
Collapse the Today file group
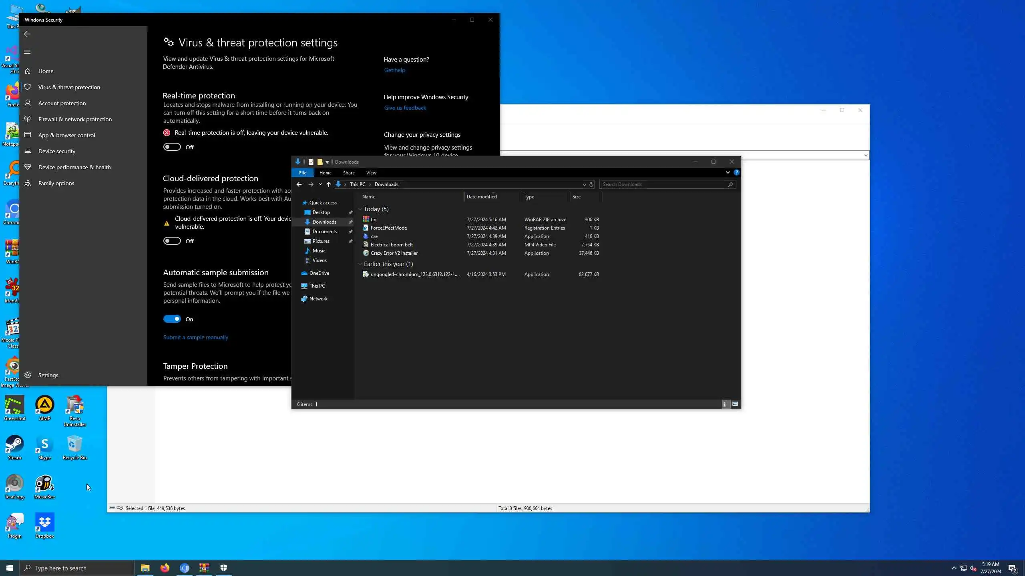point(360,209)
